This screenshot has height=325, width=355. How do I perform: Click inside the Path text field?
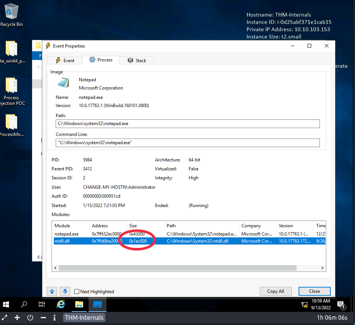coord(188,124)
